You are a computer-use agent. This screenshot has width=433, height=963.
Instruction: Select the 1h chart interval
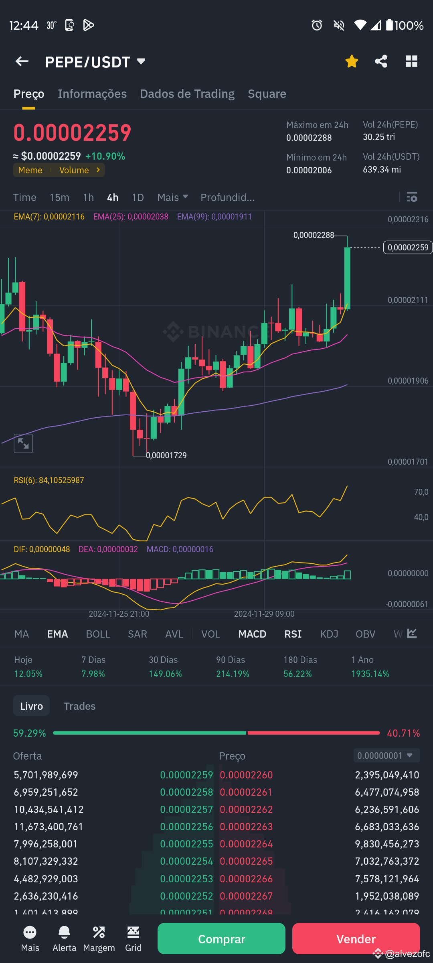click(88, 197)
